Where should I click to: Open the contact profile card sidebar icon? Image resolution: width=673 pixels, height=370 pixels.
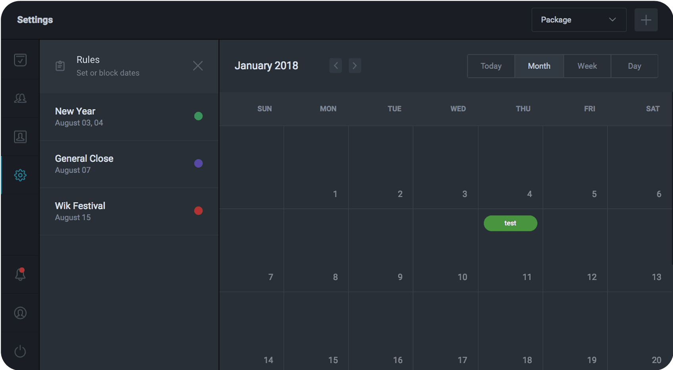20,137
